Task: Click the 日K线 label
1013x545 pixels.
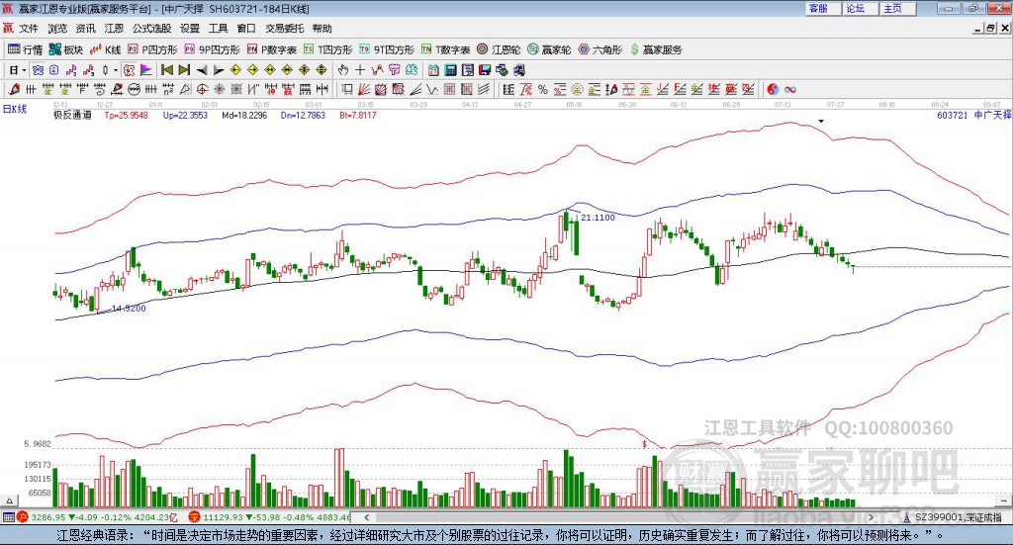Action: [x=15, y=109]
